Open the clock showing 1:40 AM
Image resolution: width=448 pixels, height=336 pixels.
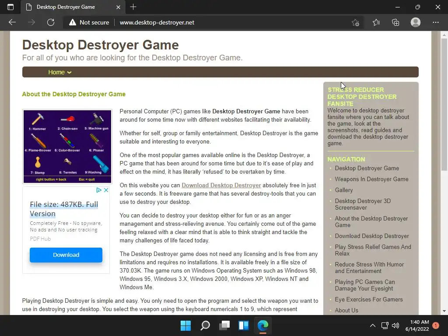tap(417, 325)
